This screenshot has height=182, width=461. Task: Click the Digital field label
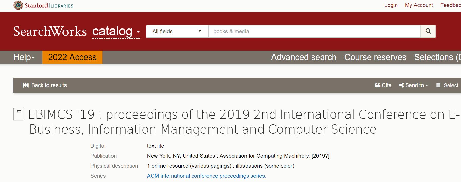coord(98,146)
